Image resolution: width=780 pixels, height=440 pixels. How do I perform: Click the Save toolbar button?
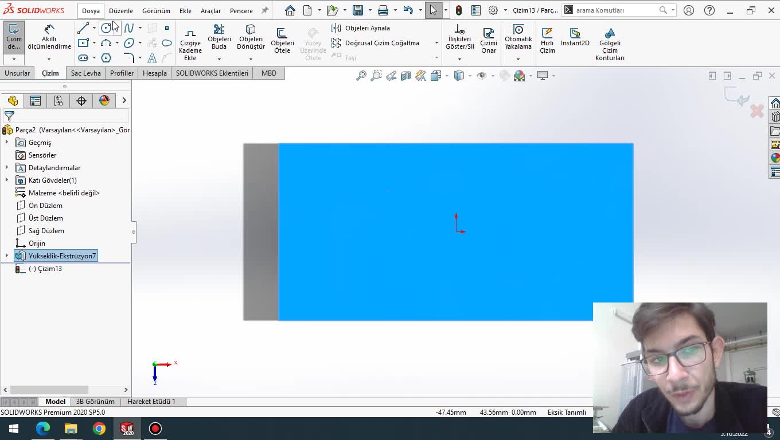[358, 10]
